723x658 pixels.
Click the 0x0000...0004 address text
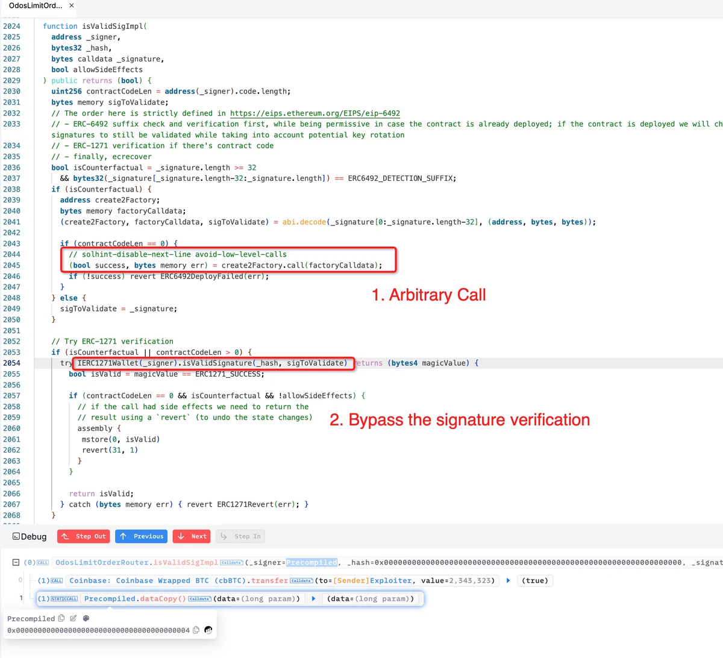99,630
